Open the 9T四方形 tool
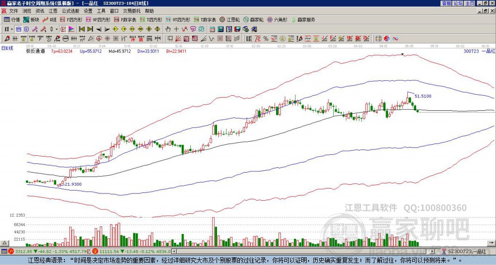The height and width of the screenshot is (265, 496). pos(178,19)
